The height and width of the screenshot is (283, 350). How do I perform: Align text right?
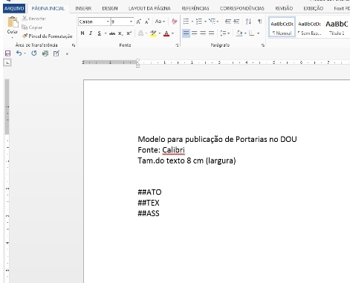(x=203, y=33)
